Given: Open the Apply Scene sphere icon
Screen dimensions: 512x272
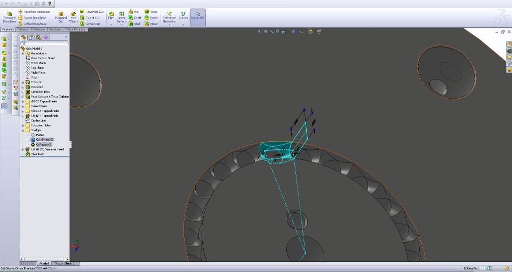Looking at the screenshot, I should (x=310, y=31).
